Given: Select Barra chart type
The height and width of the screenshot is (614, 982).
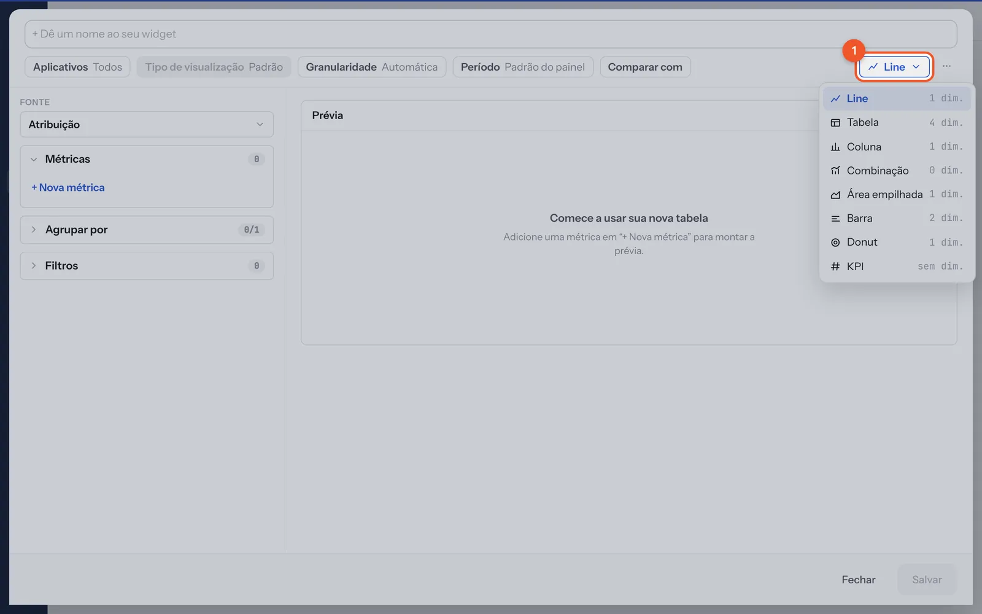Looking at the screenshot, I should [x=897, y=219].
